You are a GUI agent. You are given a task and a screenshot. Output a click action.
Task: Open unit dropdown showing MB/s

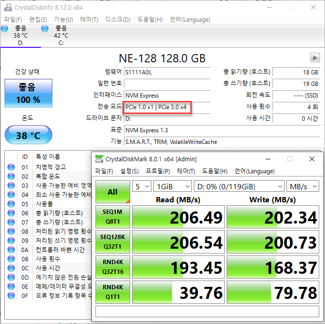tap(303, 186)
